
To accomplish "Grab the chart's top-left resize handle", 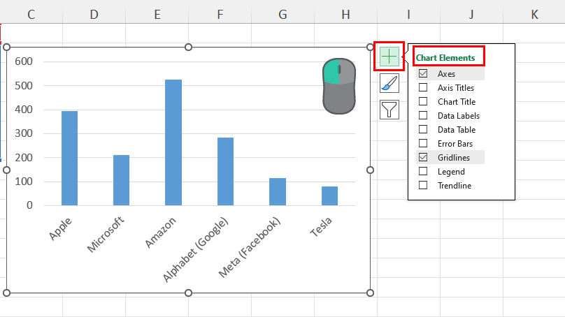I will pos(6,47).
